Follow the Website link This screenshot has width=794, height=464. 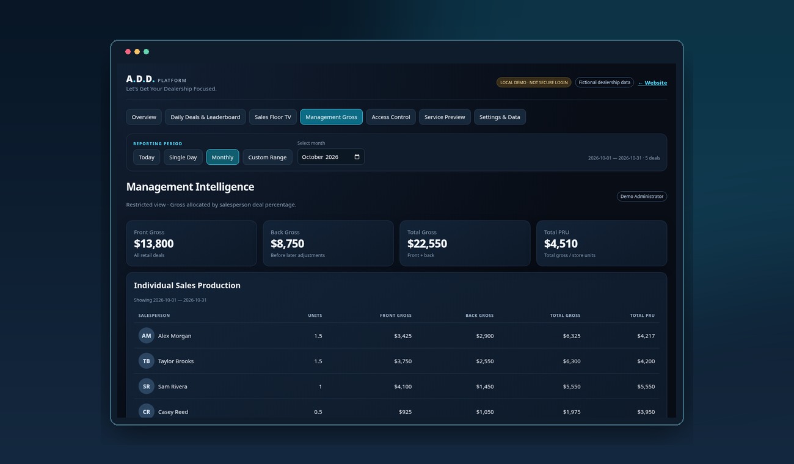pos(652,82)
